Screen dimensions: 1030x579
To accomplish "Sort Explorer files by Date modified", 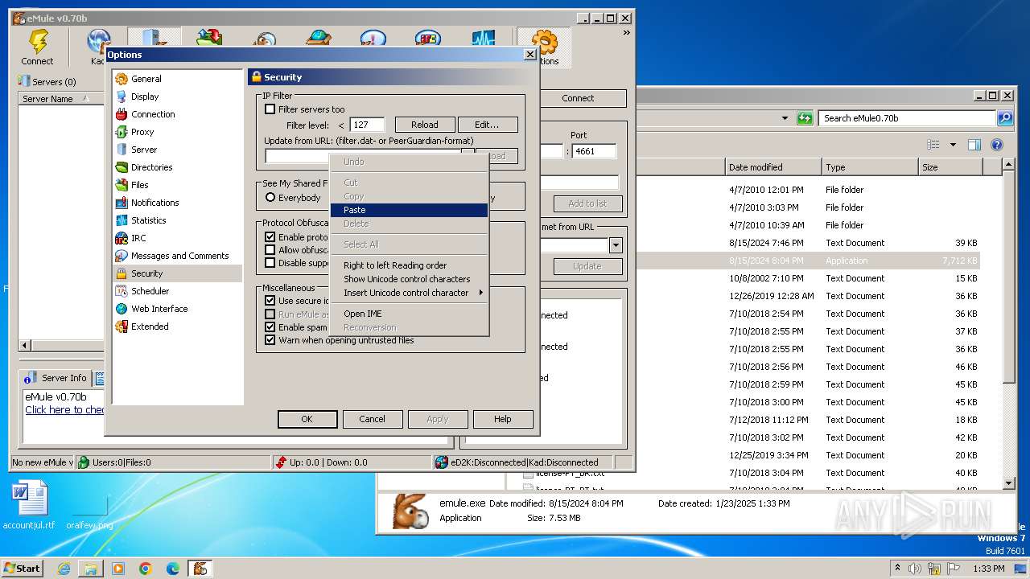I will click(772, 167).
